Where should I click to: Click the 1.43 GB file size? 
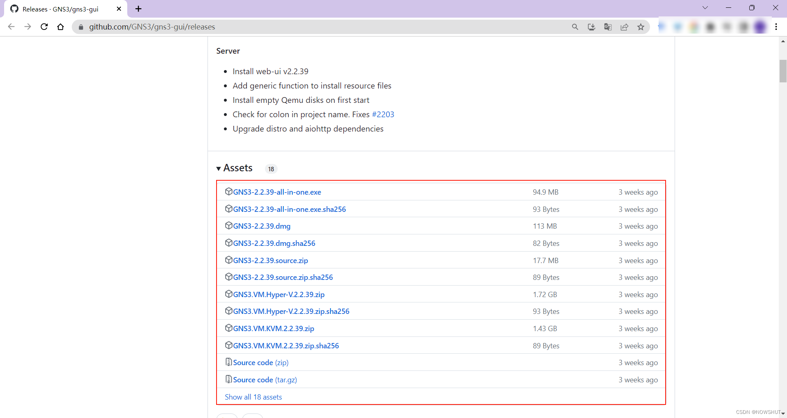pos(545,329)
